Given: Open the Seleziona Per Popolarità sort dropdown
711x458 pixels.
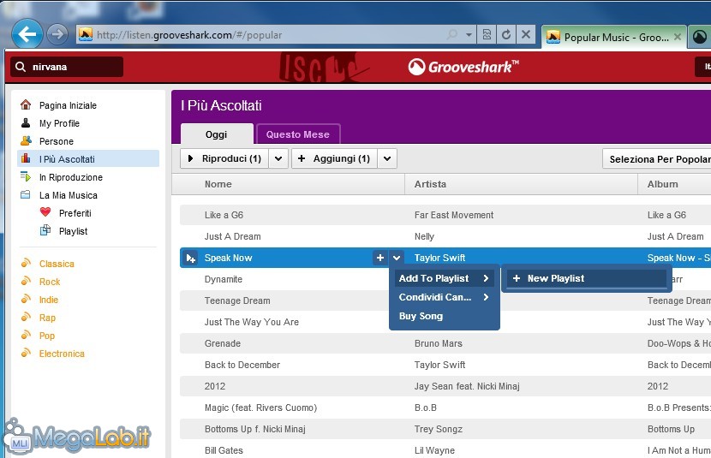Looking at the screenshot, I should coord(657,159).
